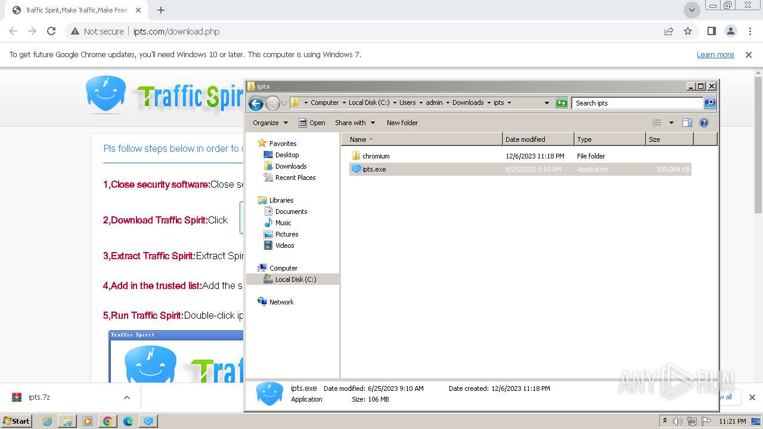
Task: Open Explorer help icon
Action: pyautogui.click(x=704, y=123)
